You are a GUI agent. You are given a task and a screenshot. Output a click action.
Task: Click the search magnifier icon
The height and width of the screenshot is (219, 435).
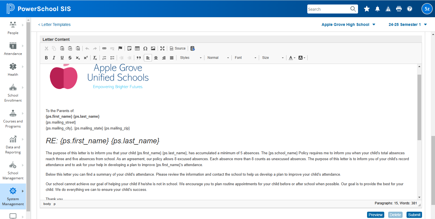click(353, 9)
